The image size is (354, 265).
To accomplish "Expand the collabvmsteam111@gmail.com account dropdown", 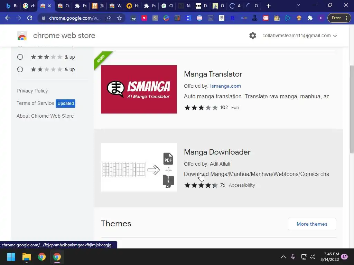I will pyautogui.click(x=300, y=36).
